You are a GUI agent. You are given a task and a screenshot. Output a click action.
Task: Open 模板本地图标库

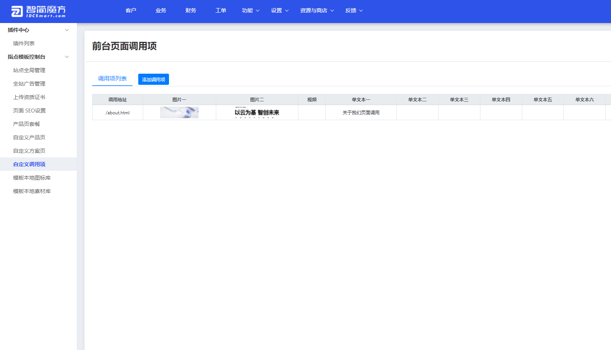tap(32, 178)
